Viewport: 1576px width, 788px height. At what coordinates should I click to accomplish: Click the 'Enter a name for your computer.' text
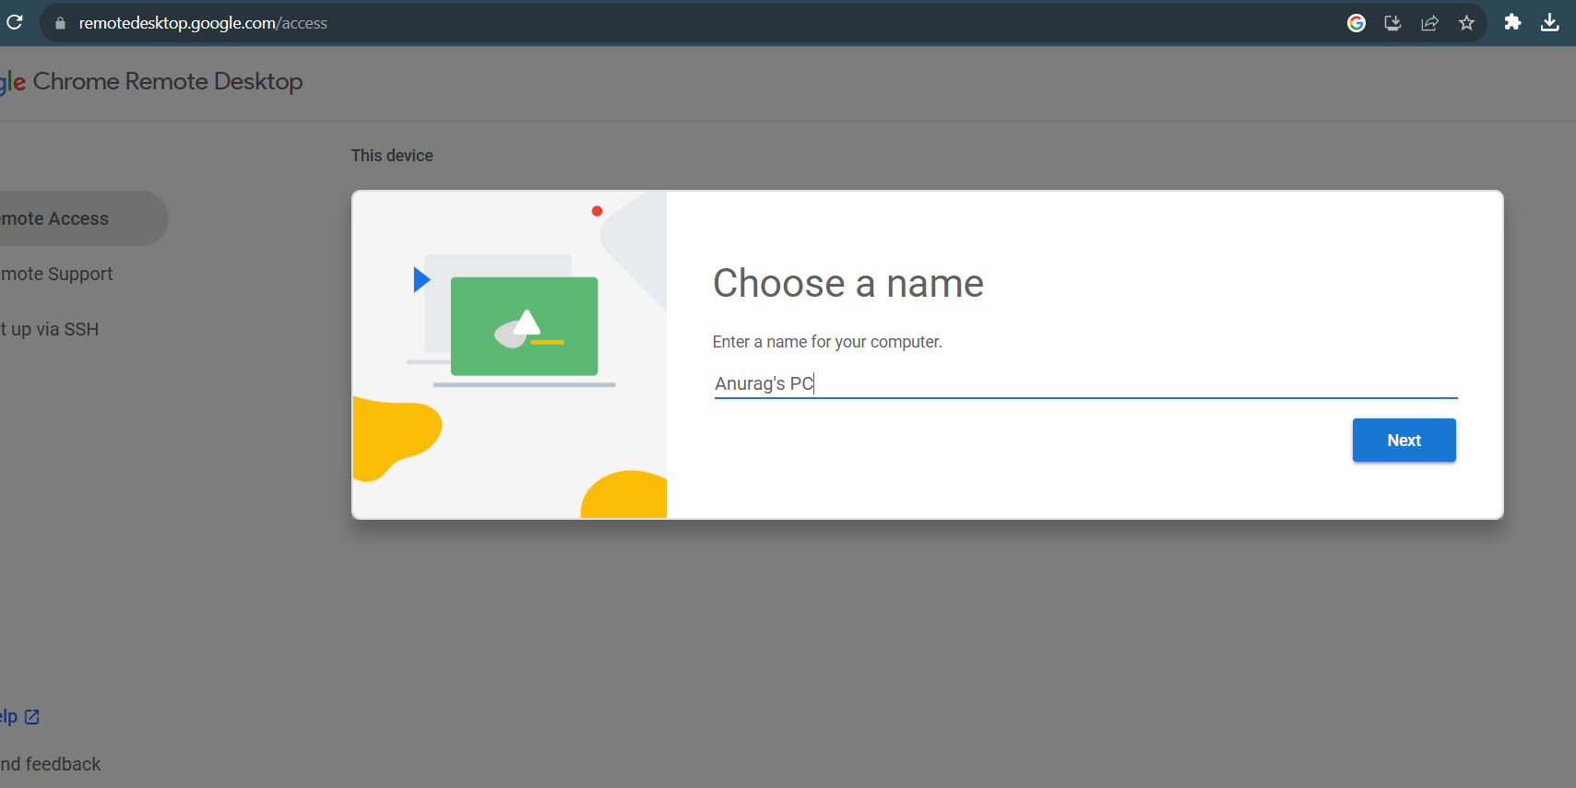(x=827, y=342)
